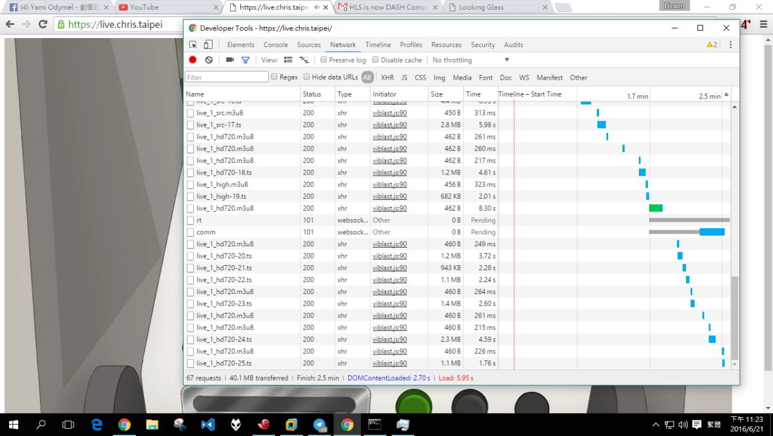Switch to large request rows view
Viewport: 773px width, 436px height.
click(288, 60)
